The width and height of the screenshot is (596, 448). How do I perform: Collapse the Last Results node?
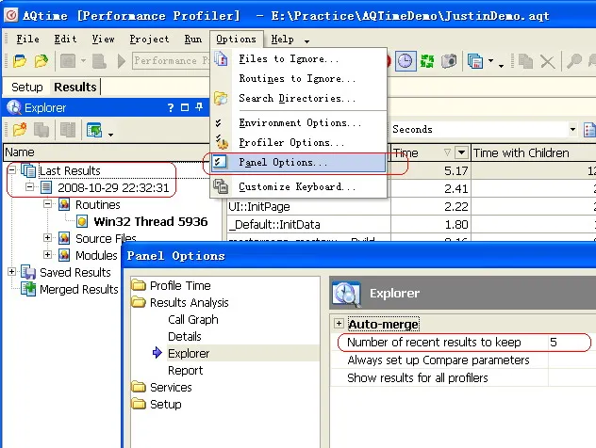click(12, 169)
